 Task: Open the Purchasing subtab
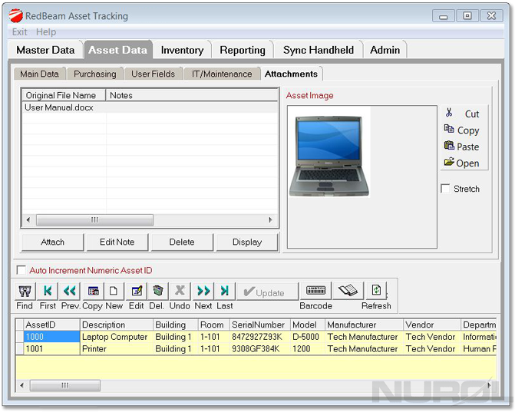click(x=95, y=74)
